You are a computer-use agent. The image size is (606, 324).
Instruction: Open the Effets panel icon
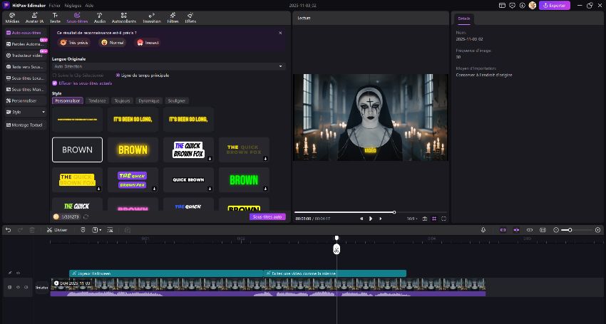tap(190, 14)
